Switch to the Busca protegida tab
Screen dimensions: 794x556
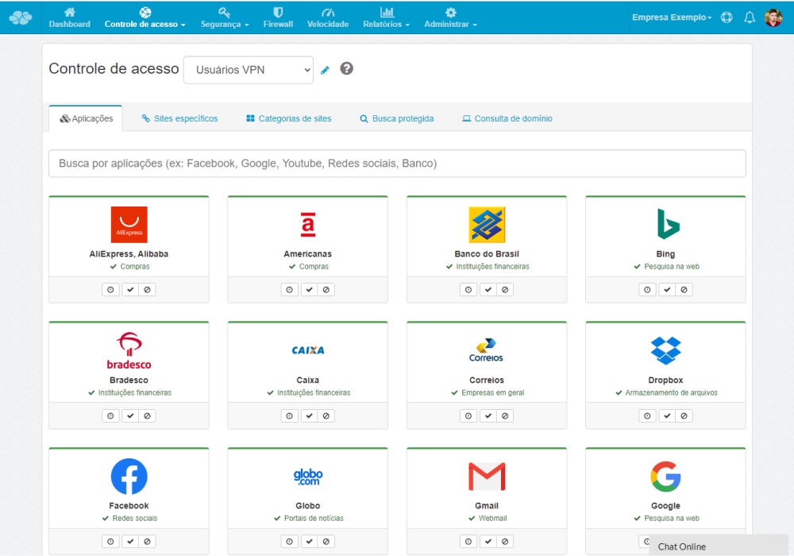[396, 118]
